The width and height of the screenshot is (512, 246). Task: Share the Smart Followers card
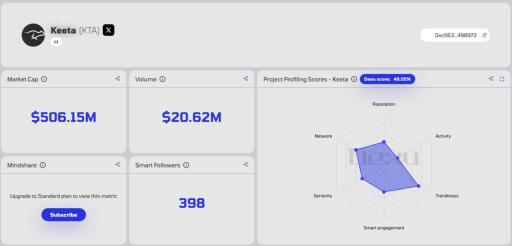(245, 164)
